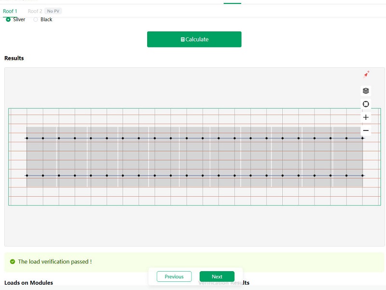The image size is (386, 290).
Task: Select the Silver color option
Action: [15, 19]
